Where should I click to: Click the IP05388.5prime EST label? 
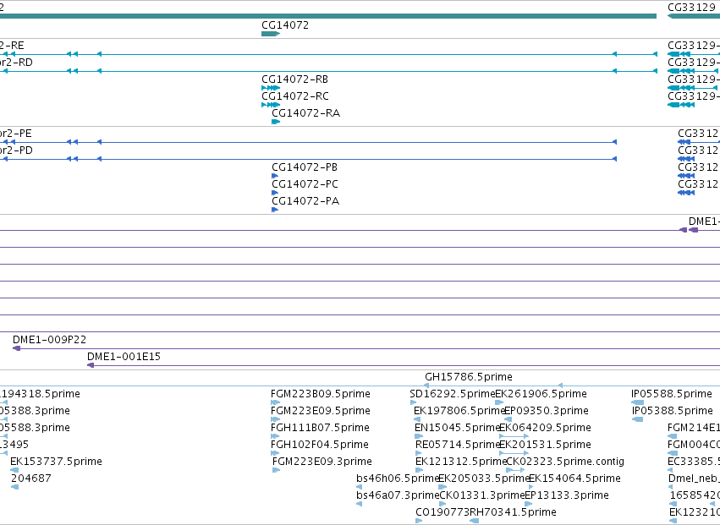(x=673, y=411)
